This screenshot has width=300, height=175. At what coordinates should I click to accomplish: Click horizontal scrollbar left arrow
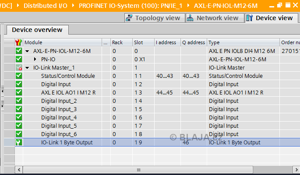coord(19,170)
